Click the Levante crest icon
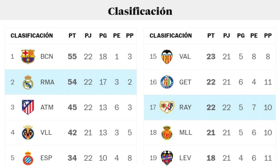The height and width of the screenshot is (166, 280). (167, 158)
